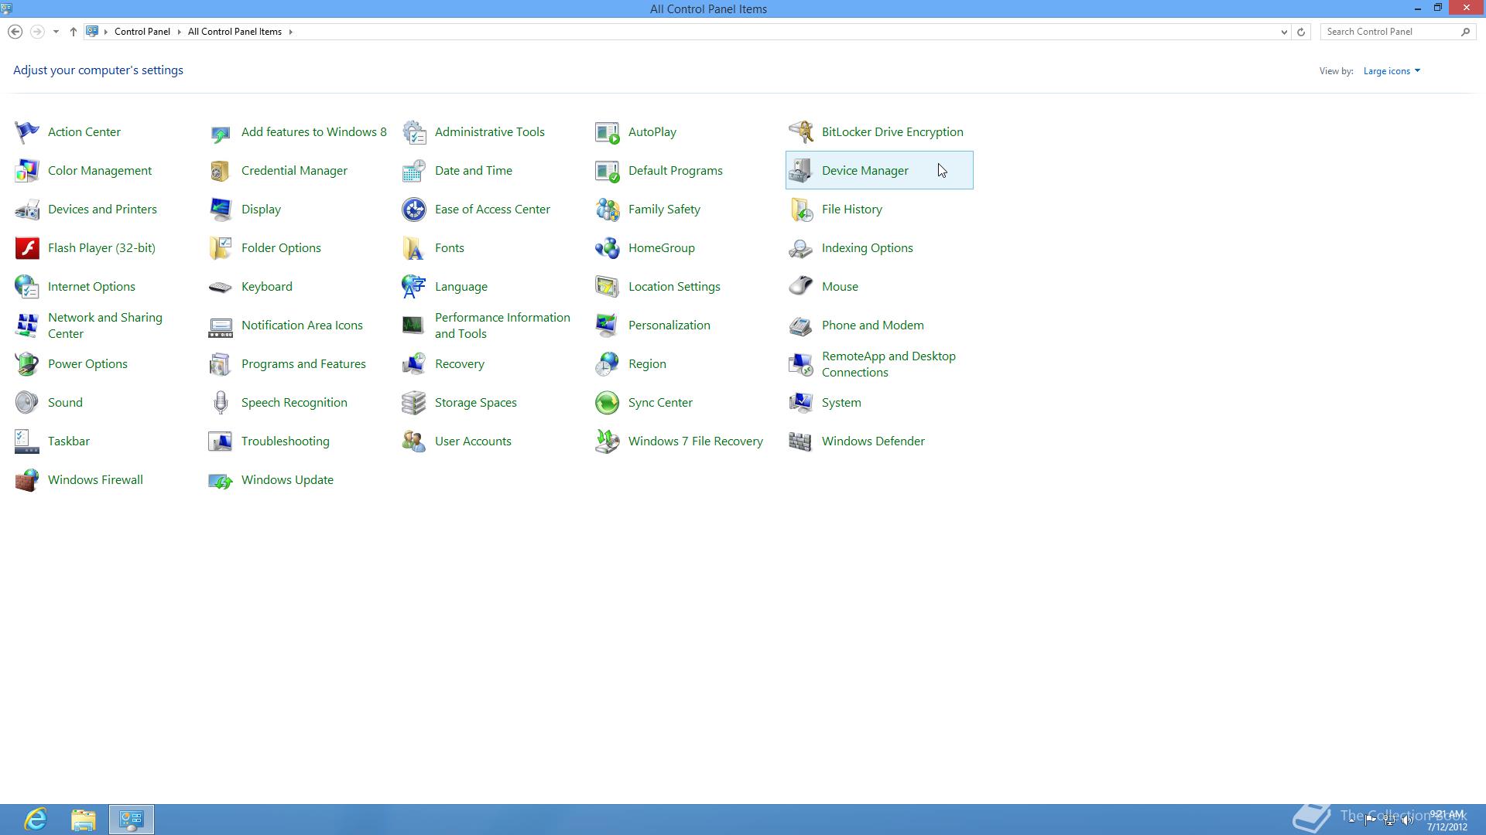Open the File History link
This screenshot has width=1486, height=835.
tap(852, 210)
